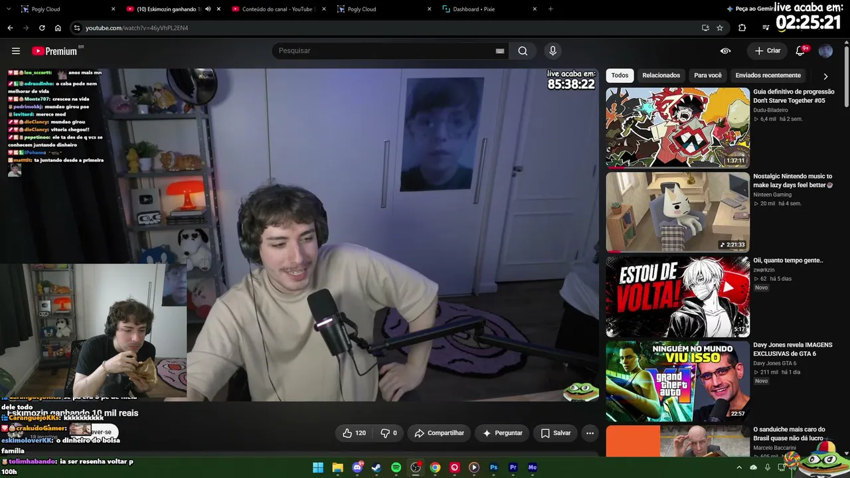Open the Nintendo music room thumbnail
This screenshot has width=850, height=478.
point(677,212)
